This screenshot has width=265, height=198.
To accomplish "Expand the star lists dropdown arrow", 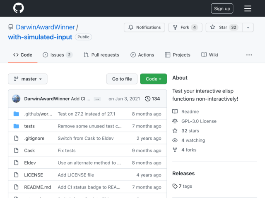I will click(x=248, y=27).
